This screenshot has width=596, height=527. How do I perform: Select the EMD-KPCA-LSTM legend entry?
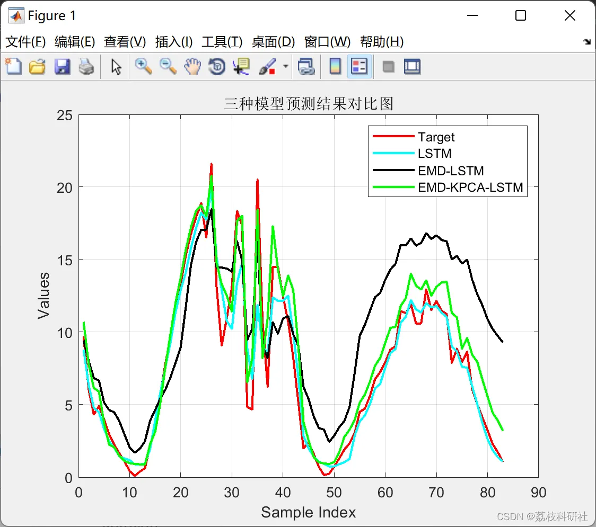448,187
